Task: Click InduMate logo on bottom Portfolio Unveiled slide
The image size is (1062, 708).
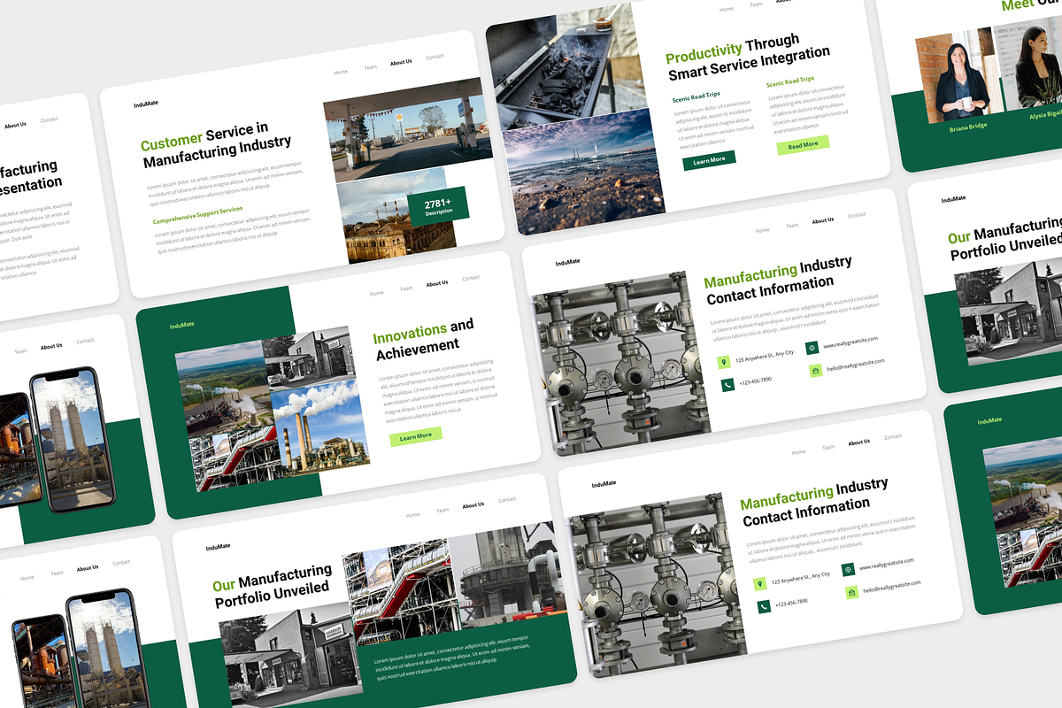Action: tap(218, 547)
